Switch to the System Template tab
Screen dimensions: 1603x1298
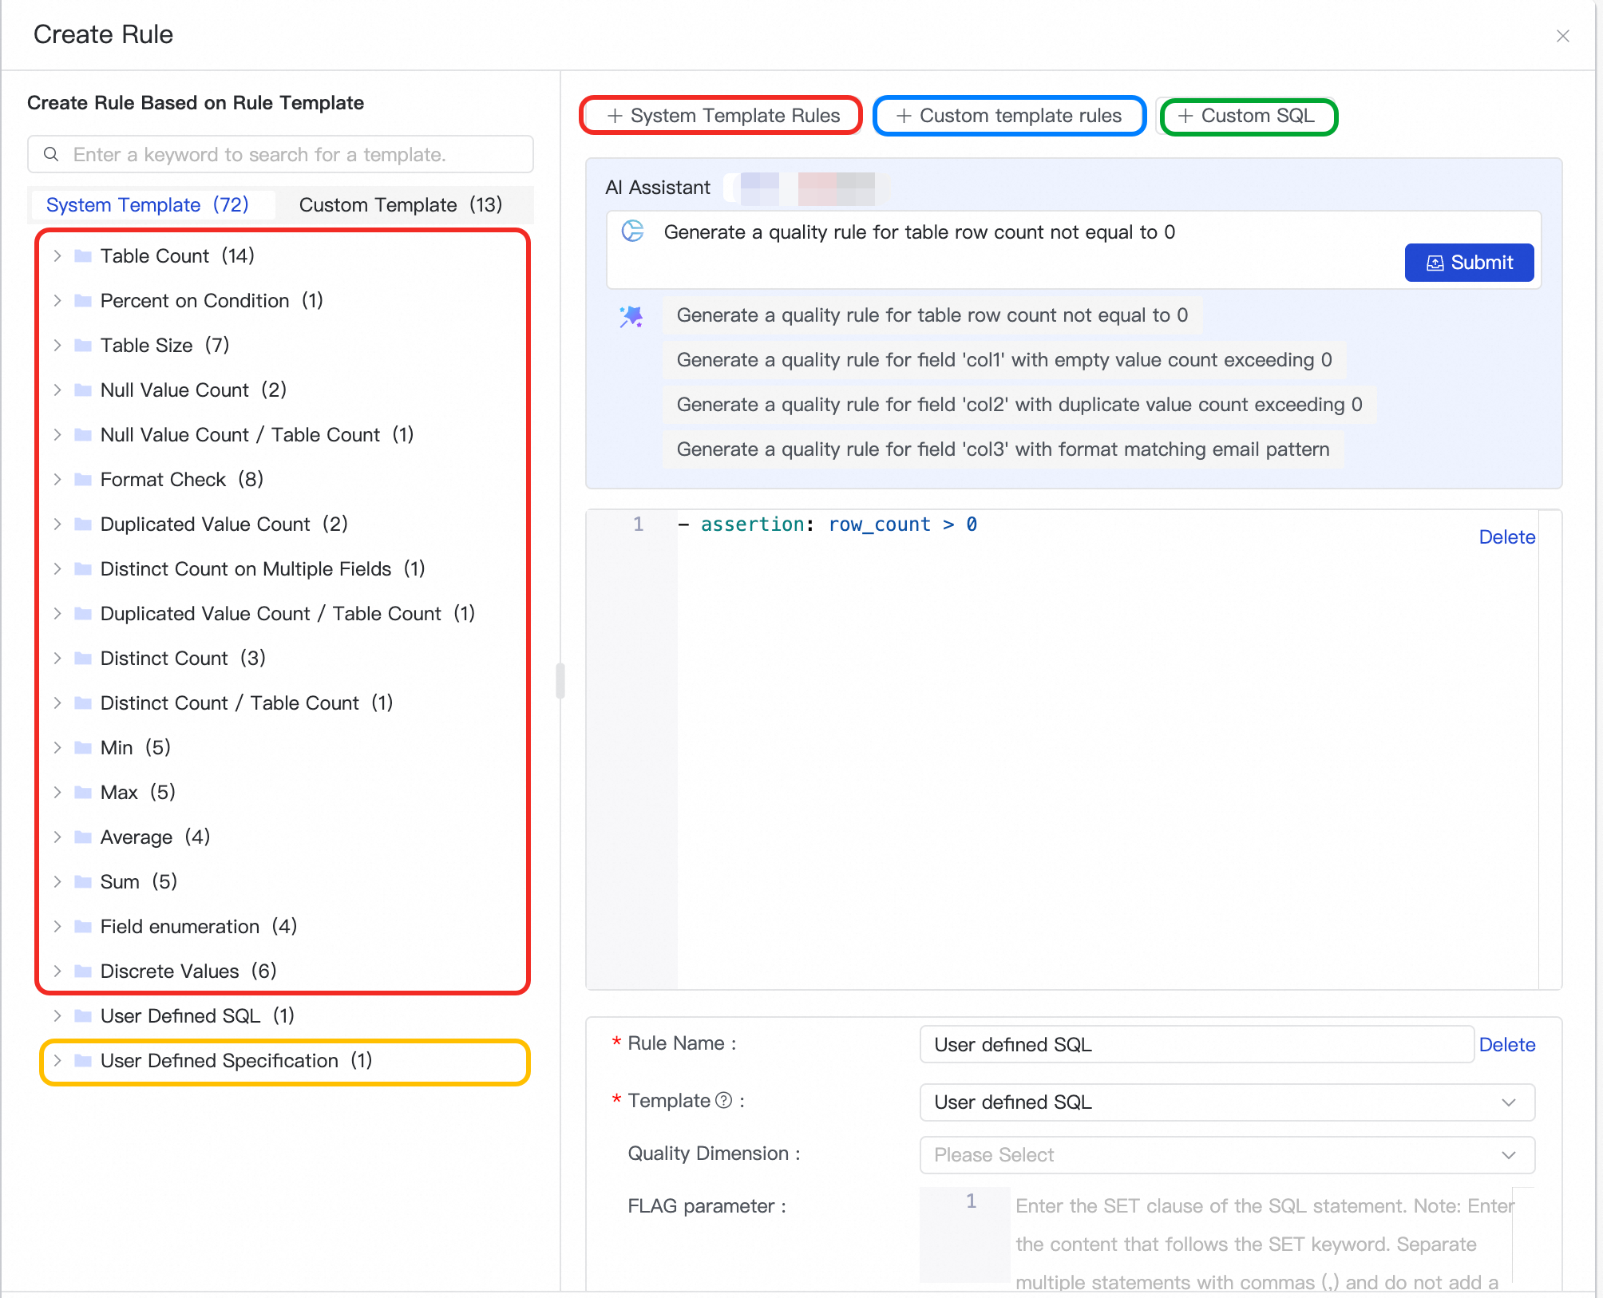click(x=148, y=205)
